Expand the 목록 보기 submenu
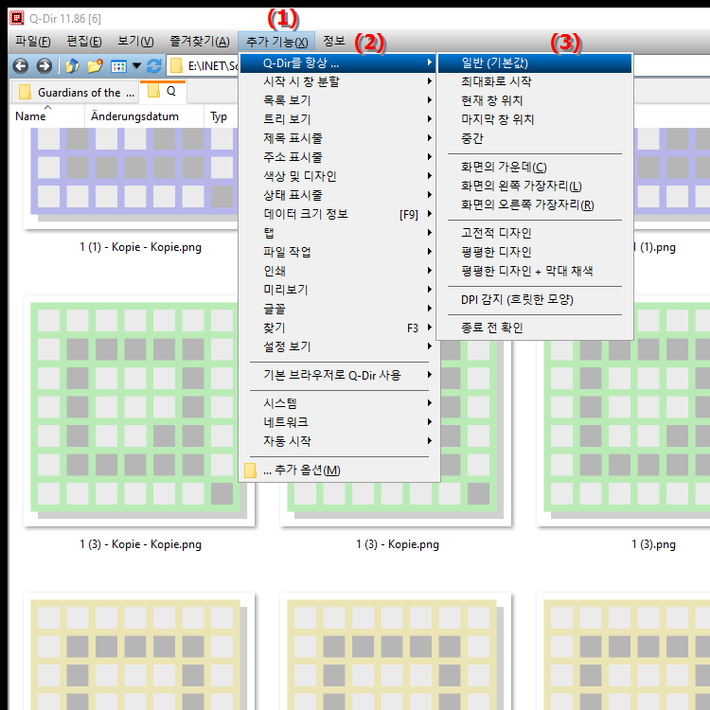This screenshot has height=710, width=710. 338,100
